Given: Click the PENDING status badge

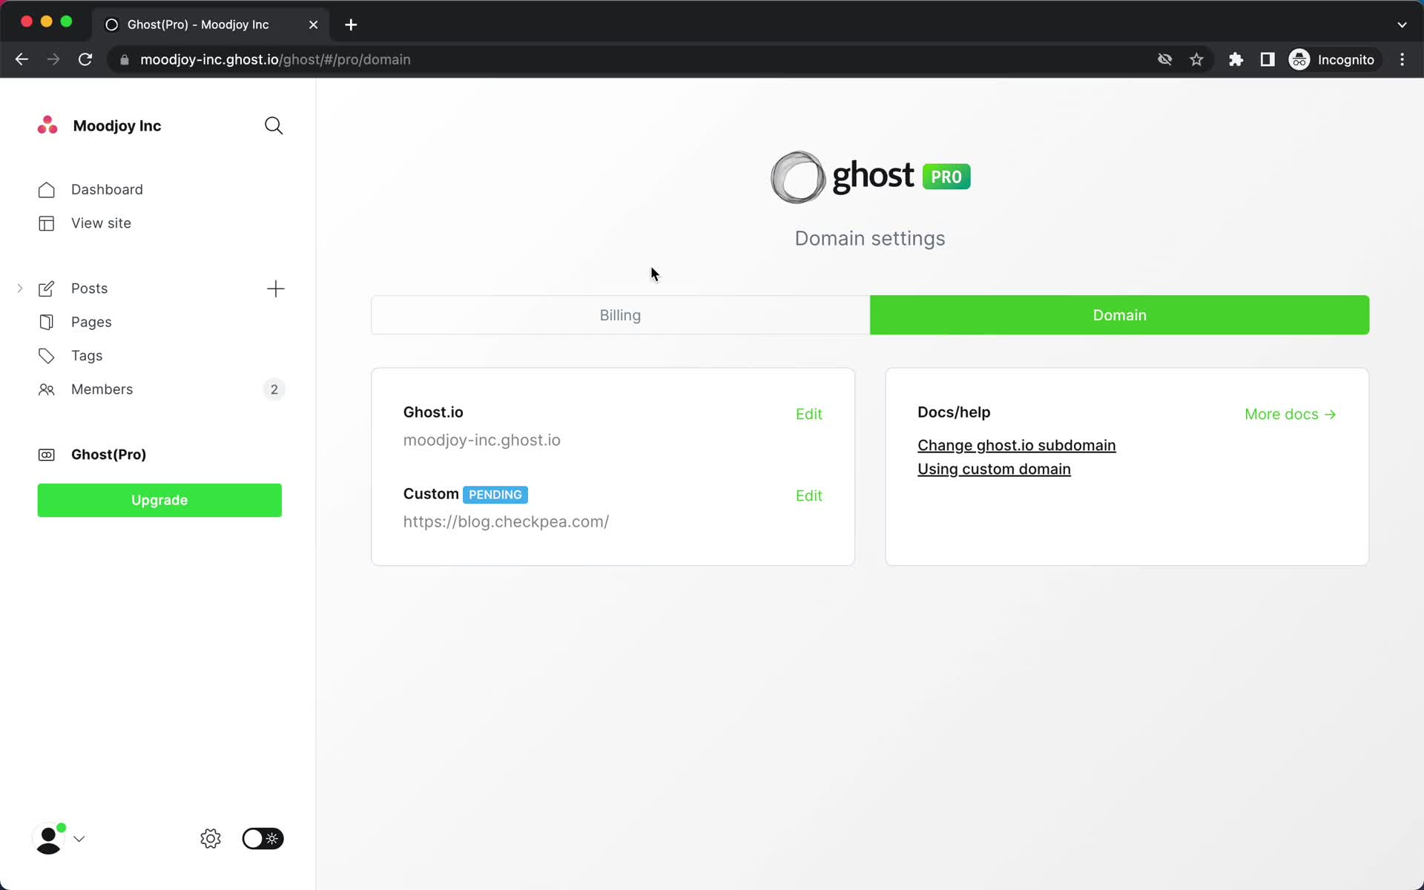Looking at the screenshot, I should [495, 495].
